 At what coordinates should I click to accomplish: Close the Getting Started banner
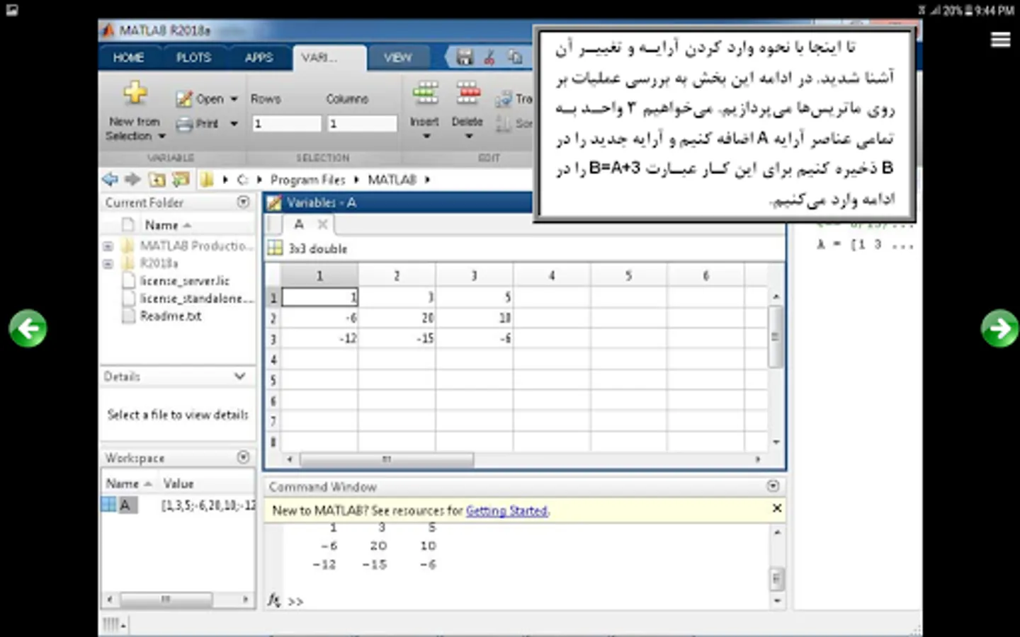click(x=776, y=508)
